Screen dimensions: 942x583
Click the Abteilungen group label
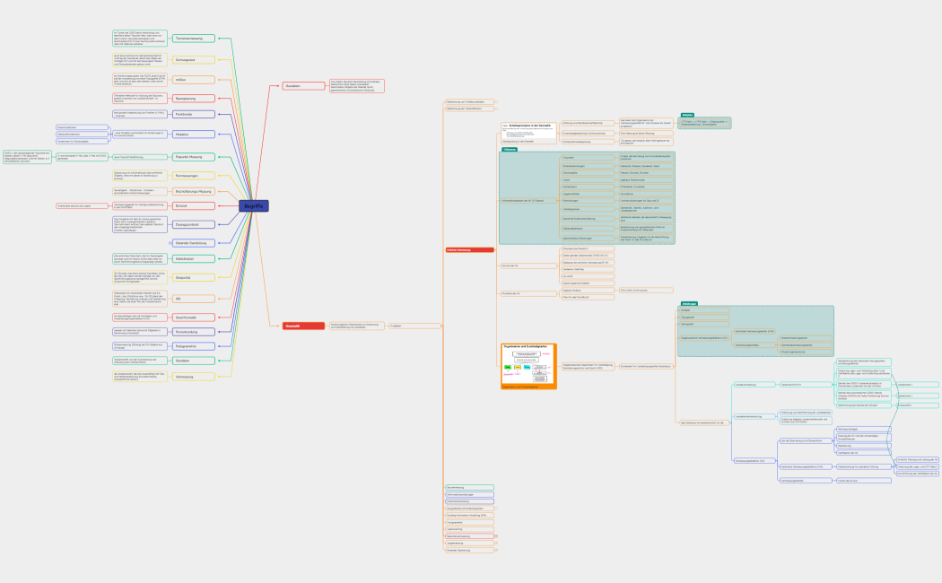(x=689, y=303)
